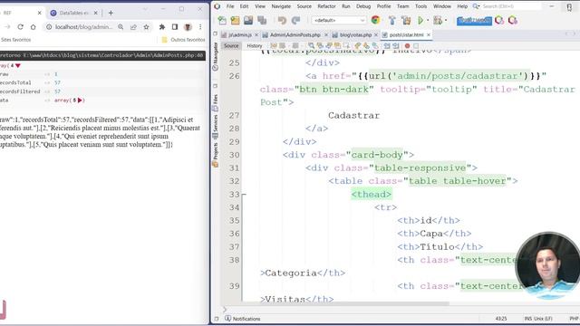Open the Tools menu
This screenshot has width=580, height=326.
click(420, 6)
